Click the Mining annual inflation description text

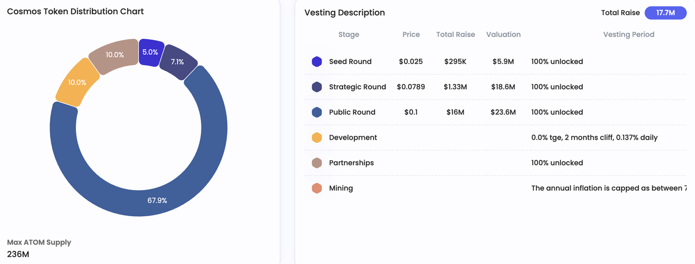(x=609, y=188)
